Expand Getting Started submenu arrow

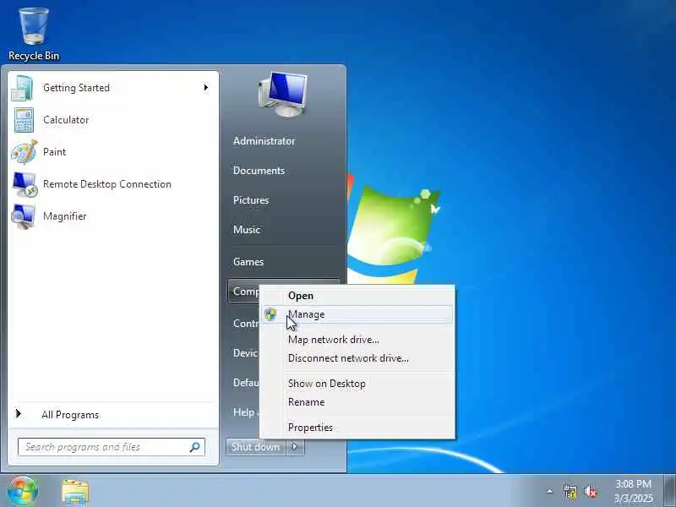coord(205,88)
